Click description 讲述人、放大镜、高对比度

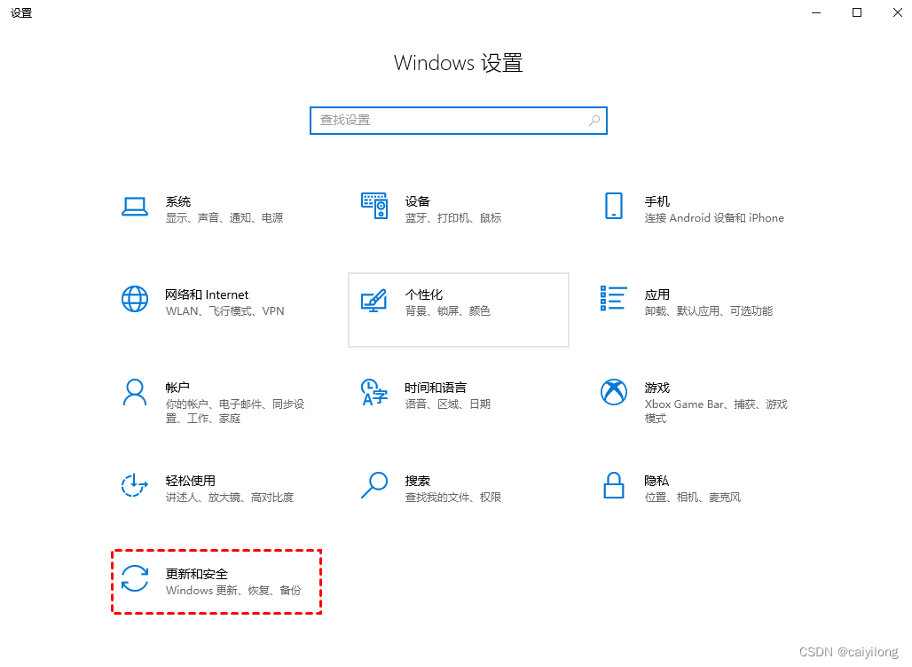click(x=230, y=498)
